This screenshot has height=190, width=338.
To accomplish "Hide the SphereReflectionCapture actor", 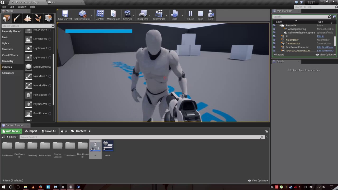I will (x=274, y=33).
